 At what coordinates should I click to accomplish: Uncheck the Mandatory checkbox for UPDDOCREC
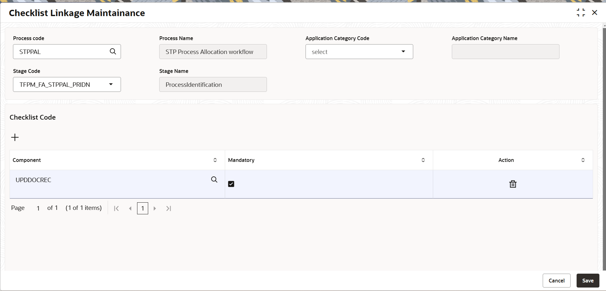231,183
